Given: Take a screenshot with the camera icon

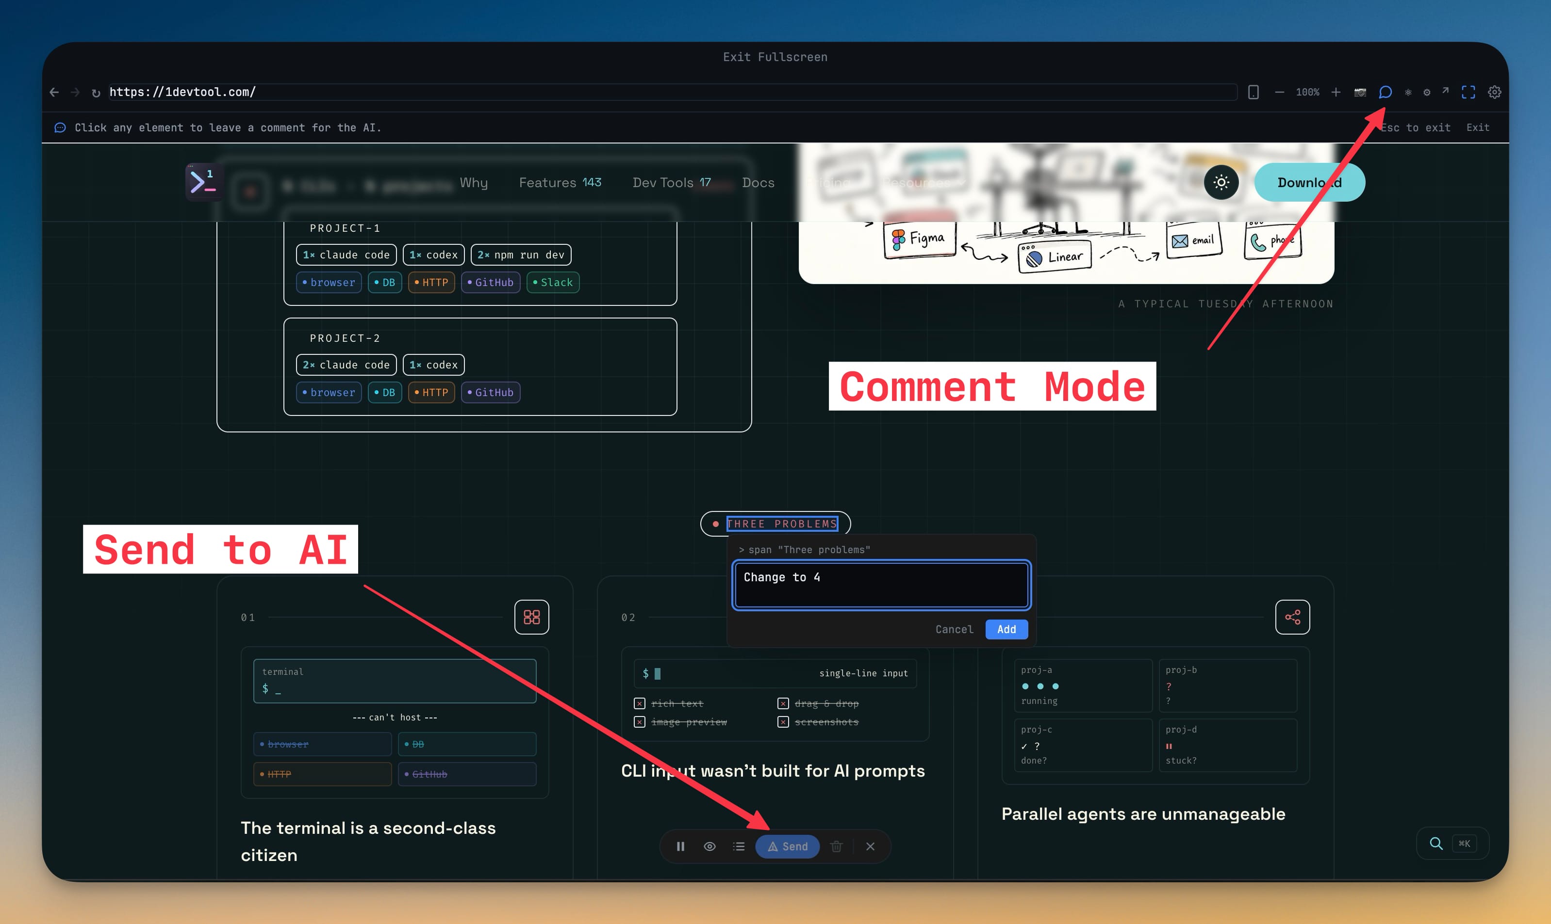Looking at the screenshot, I should click(1360, 92).
